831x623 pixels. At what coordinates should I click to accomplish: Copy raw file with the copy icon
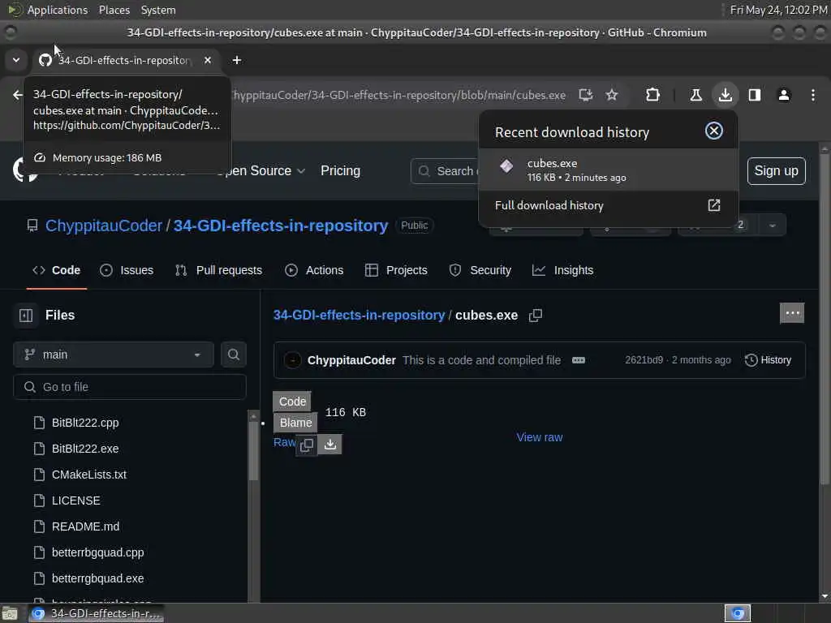pos(306,445)
